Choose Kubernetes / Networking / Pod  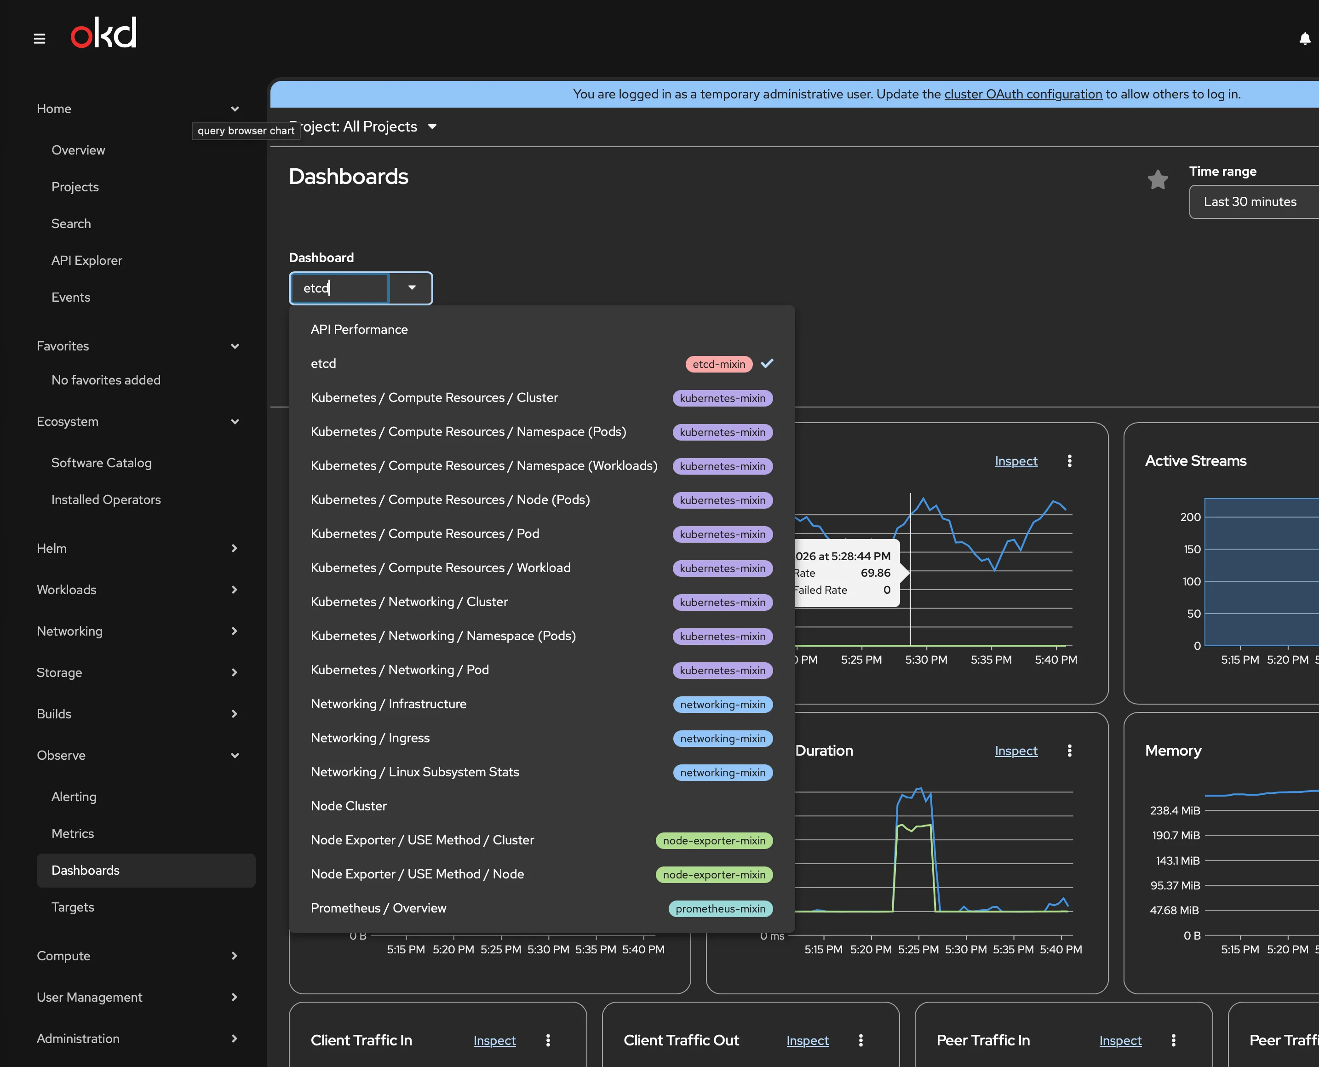541,670
